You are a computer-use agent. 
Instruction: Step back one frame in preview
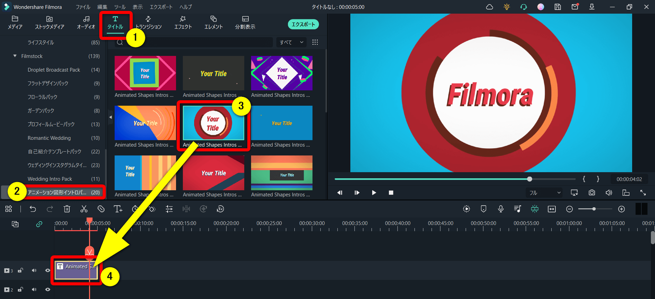pos(340,193)
